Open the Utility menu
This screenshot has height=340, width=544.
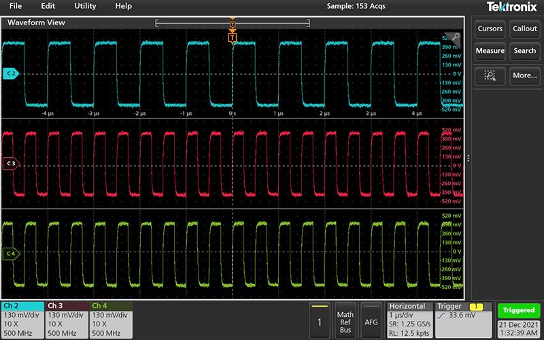coord(85,6)
